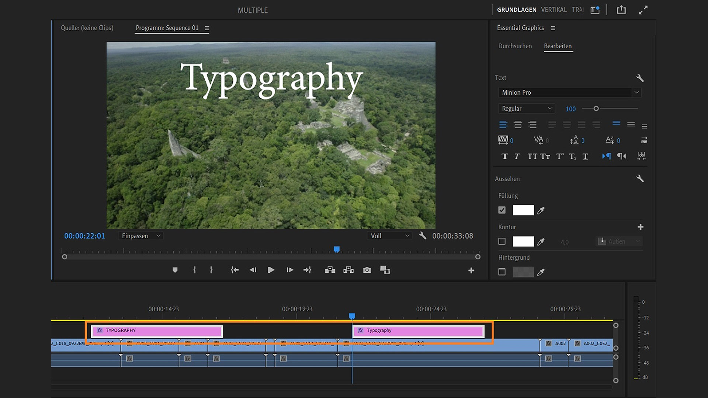Open the Minion Pro font dropdown
The width and height of the screenshot is (708, 398).
click(636, 92)
